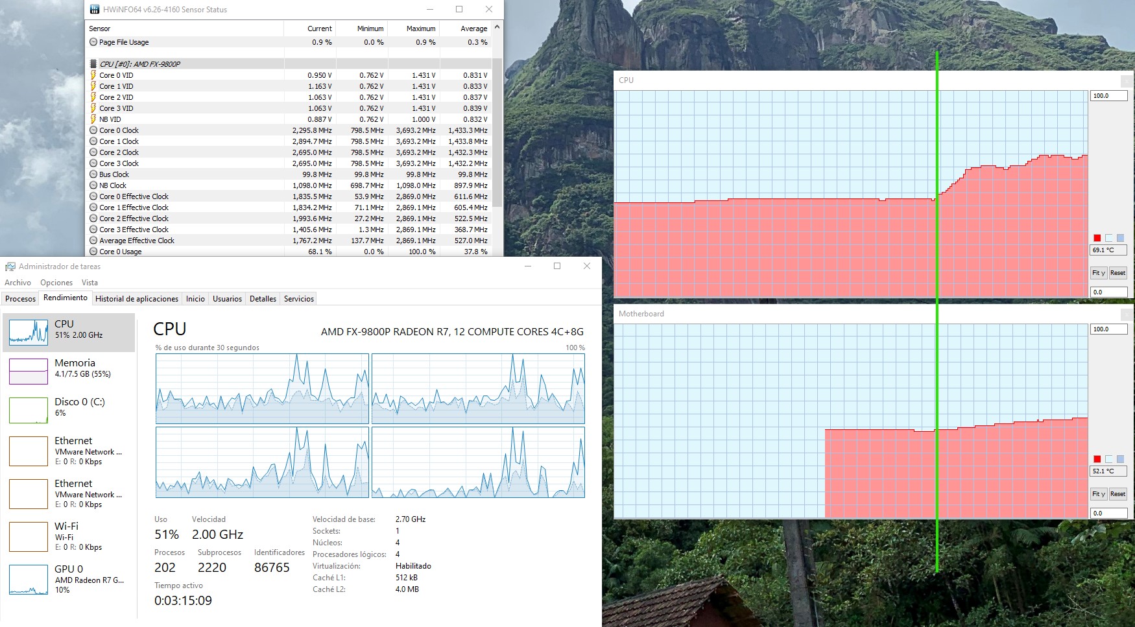1135x627 pixels.
Task: Switch to the Inicio tab
Action: 195,299
